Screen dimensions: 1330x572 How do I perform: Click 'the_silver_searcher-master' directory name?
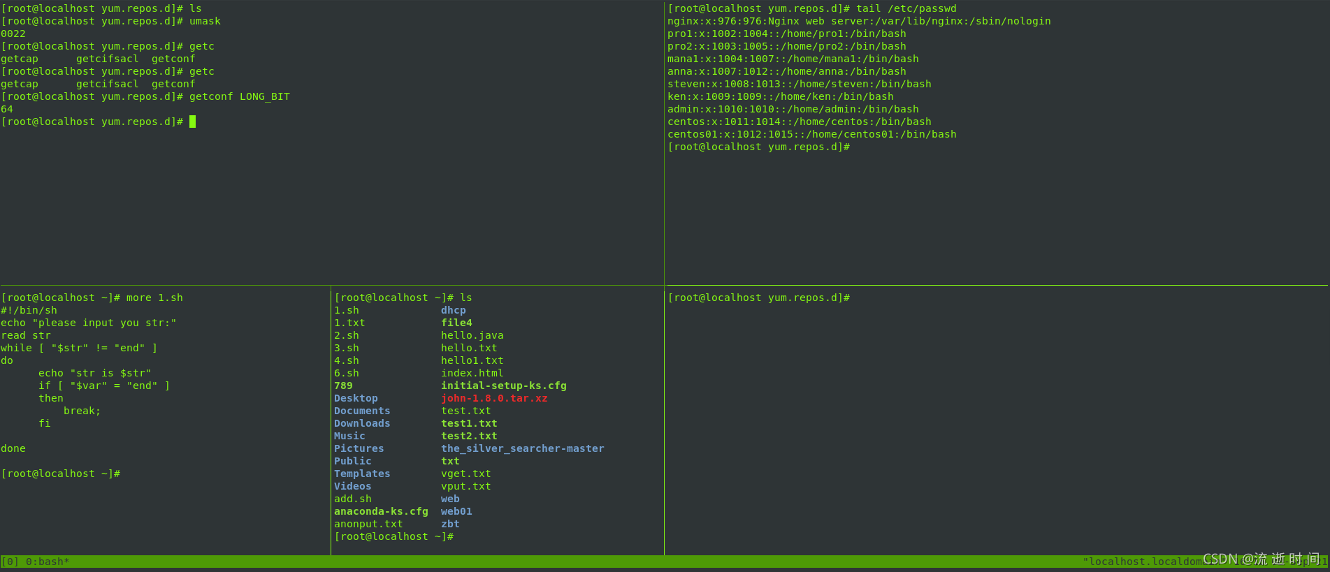pos(523,448)
